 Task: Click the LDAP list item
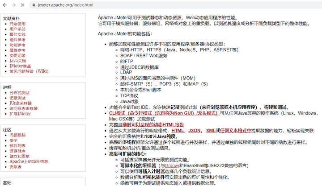126,72
